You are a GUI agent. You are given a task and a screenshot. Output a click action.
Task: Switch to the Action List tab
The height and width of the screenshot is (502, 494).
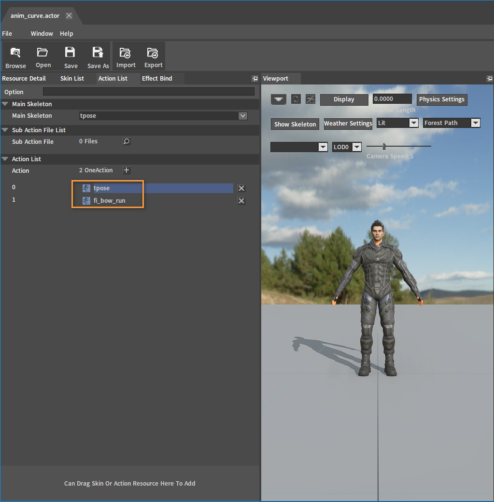[113, 78]
